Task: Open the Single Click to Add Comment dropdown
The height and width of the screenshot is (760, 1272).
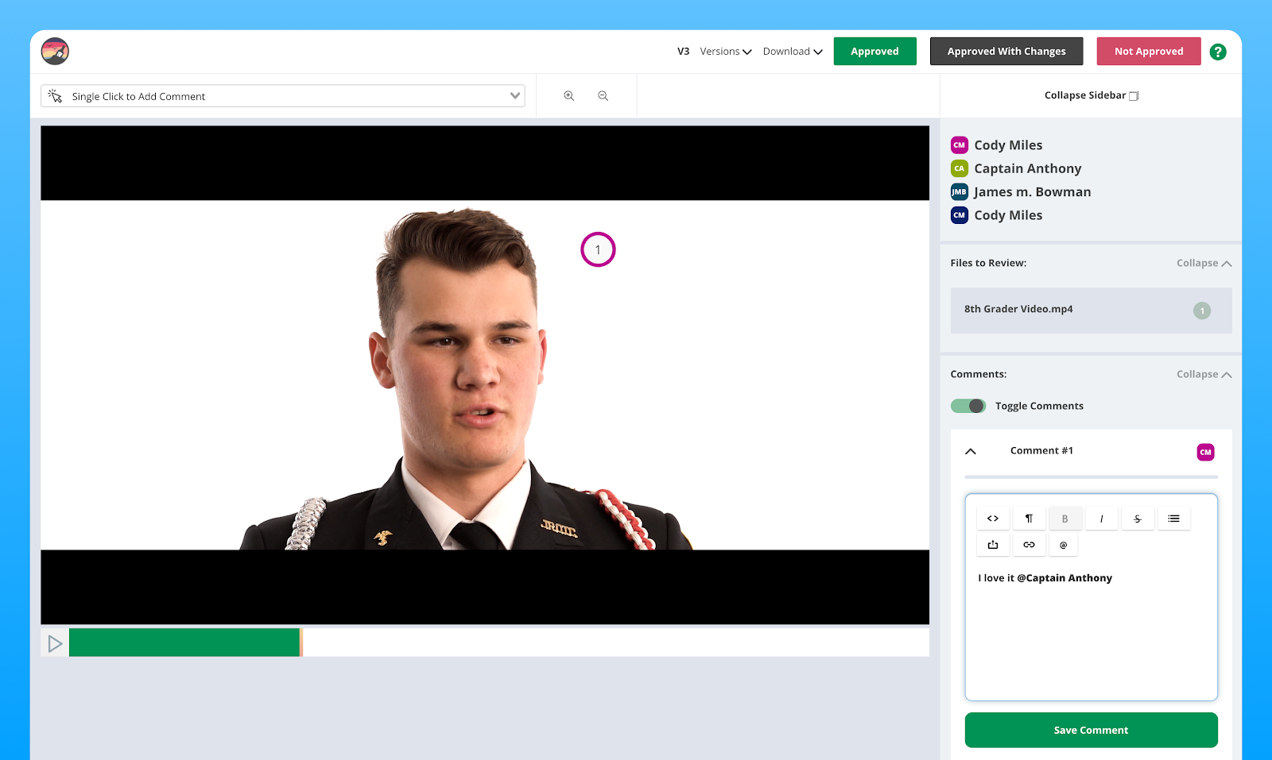Action: coord(283,96)
